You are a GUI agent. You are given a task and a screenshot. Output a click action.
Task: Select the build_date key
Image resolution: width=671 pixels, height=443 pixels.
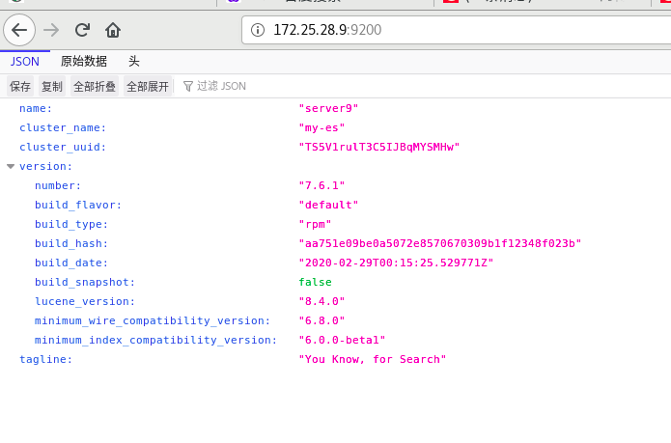coord(71,263)
